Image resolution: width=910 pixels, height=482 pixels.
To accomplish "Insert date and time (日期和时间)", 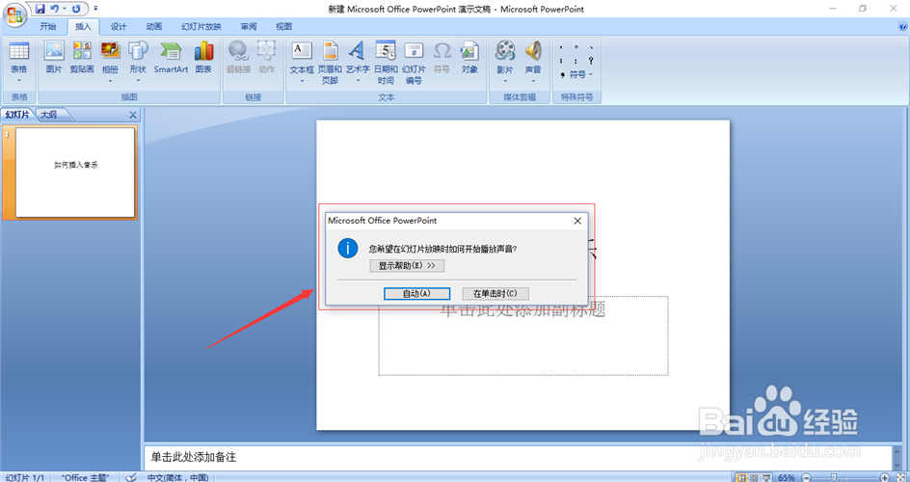I will tap(386, 63).
